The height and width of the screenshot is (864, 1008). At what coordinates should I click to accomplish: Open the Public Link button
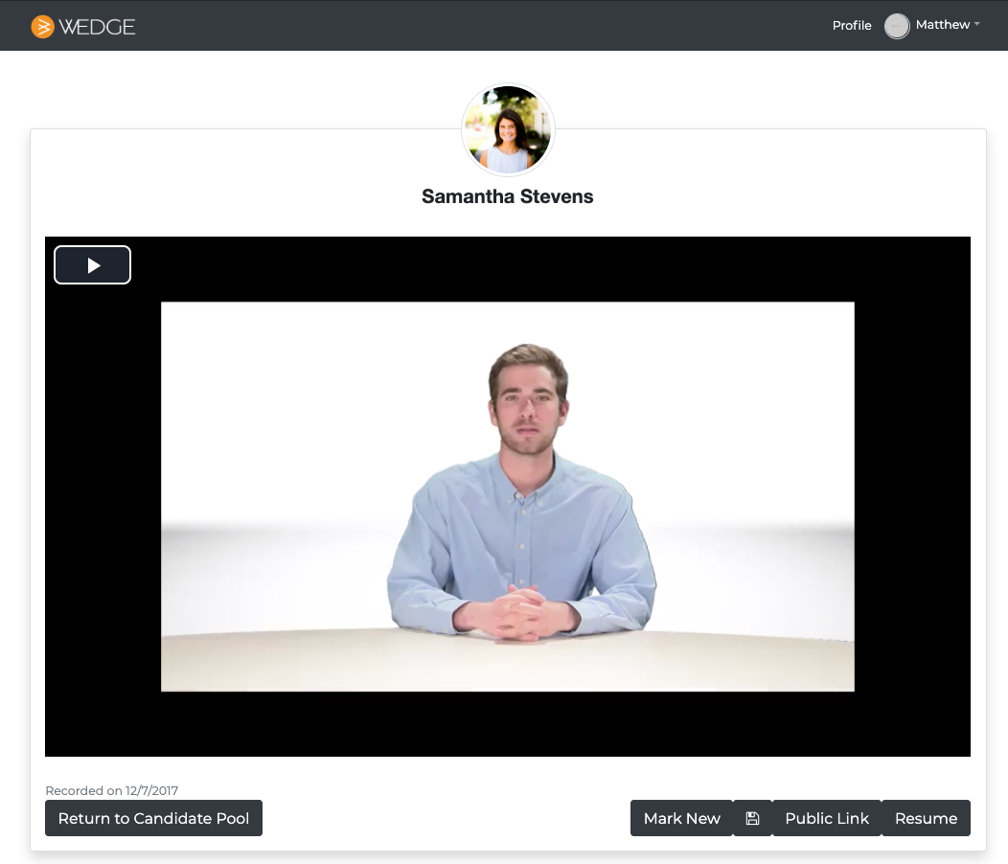coord(827,818)
